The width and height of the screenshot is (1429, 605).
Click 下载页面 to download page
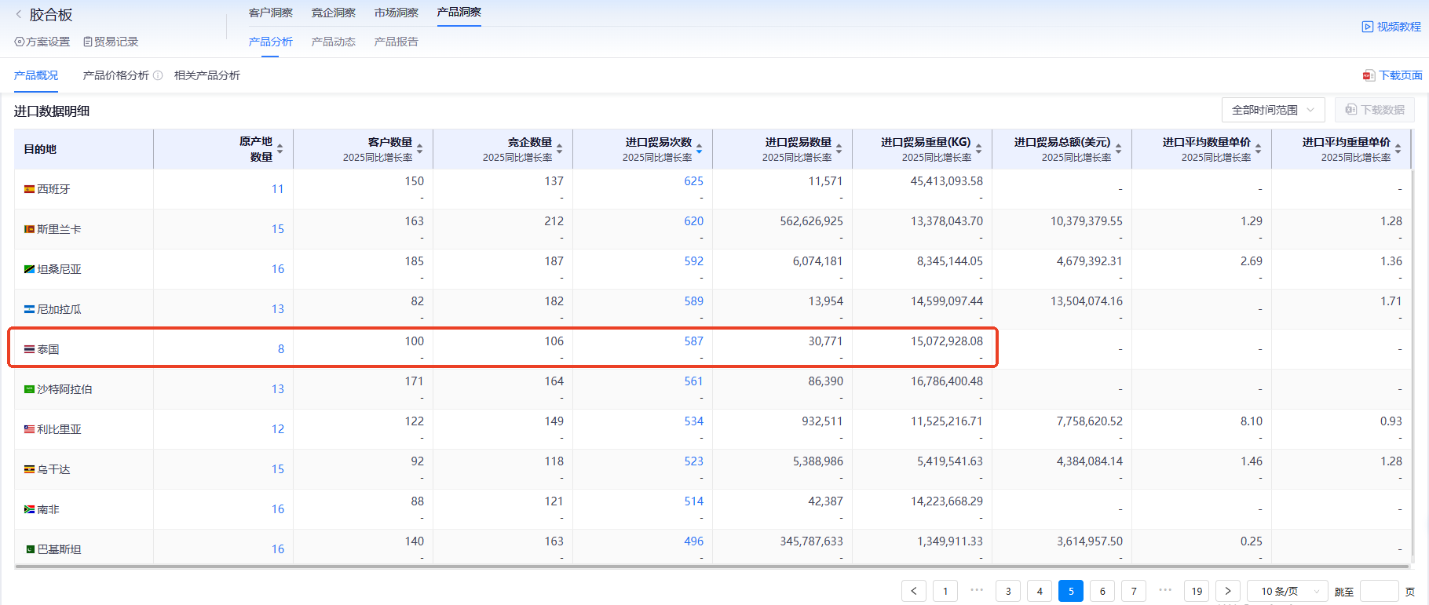pyautogui.click(x=1393, y=75)
